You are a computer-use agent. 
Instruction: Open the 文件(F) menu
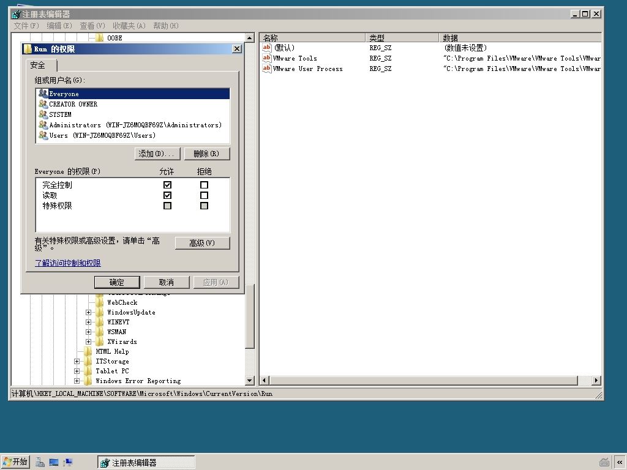(26, 26)
